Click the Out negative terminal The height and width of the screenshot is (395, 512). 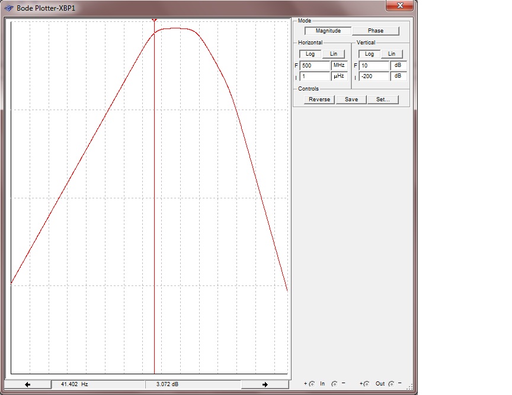coord(391,384)
